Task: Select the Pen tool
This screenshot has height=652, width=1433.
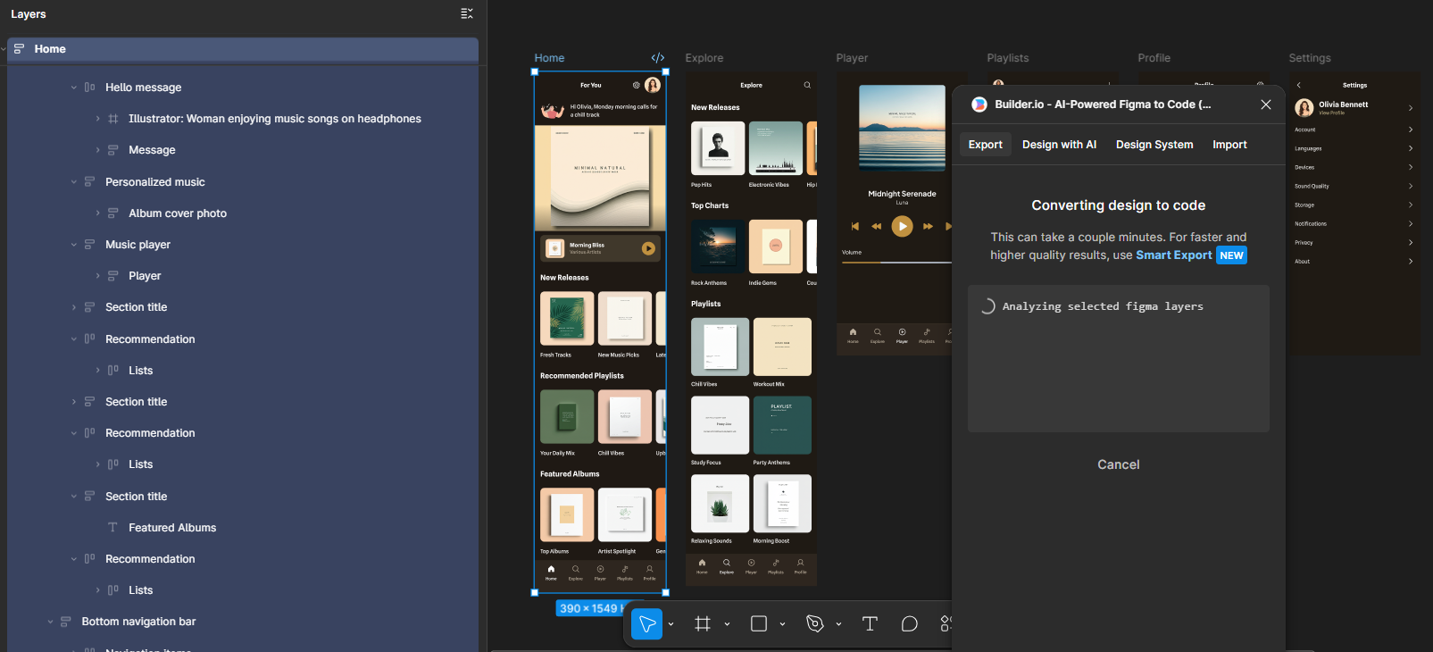Action: [814, 623]
